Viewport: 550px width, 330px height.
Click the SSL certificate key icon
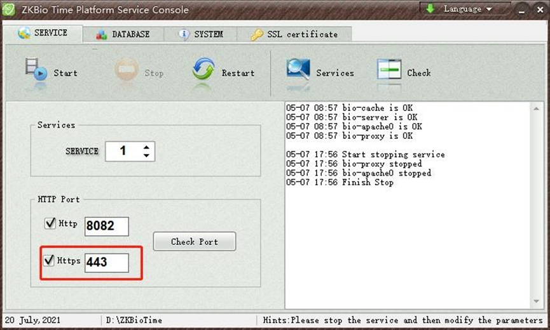[x=257, y=34]
